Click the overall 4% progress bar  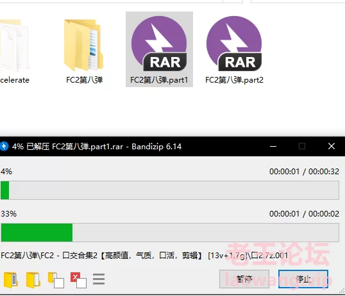pyautogui.click(x=170, y=190)
